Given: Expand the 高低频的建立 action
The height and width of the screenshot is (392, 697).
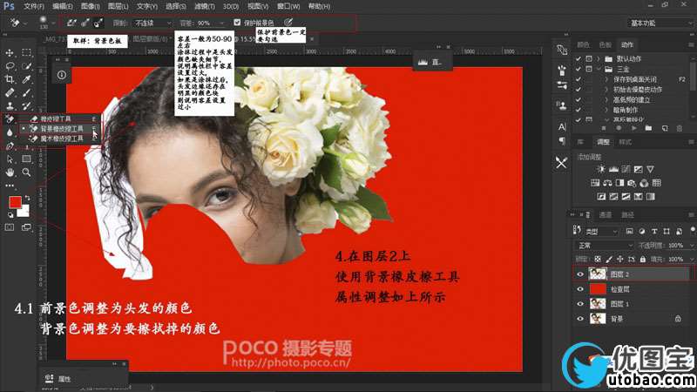Looking at the screenshot, I should [x=606, y=99].
